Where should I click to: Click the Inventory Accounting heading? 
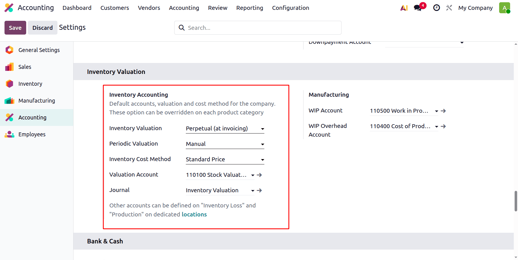tap(139, 95)
